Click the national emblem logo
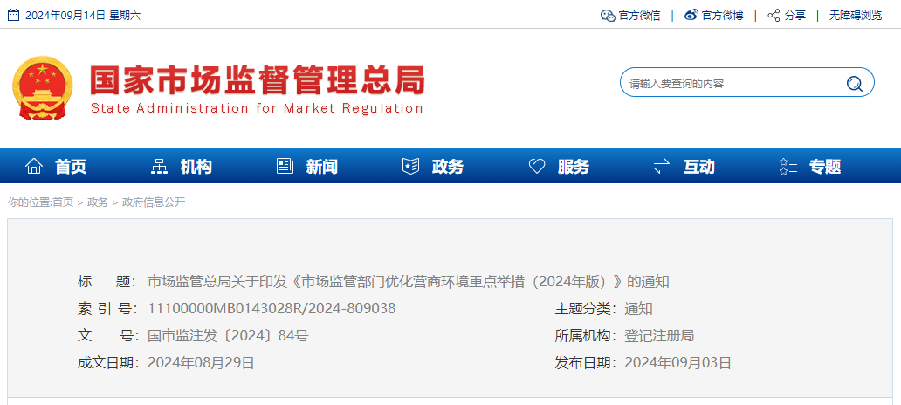 tap(43, 87)
